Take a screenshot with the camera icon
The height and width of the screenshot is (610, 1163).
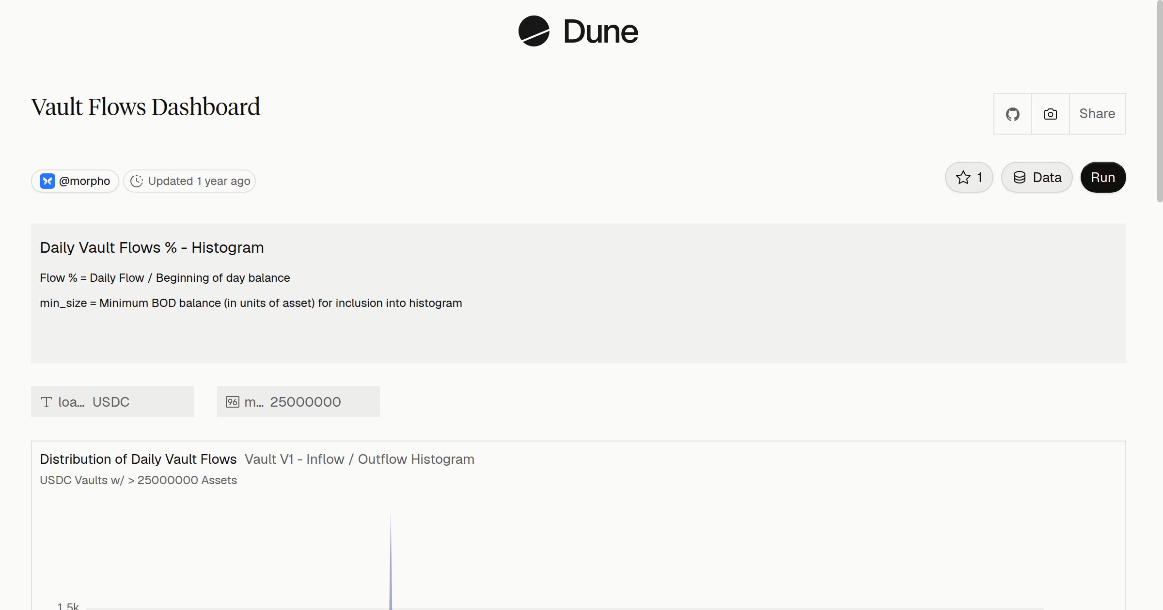(x=1051, y=114)
